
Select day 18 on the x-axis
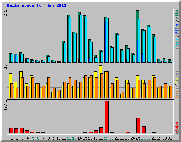(101, 138)
